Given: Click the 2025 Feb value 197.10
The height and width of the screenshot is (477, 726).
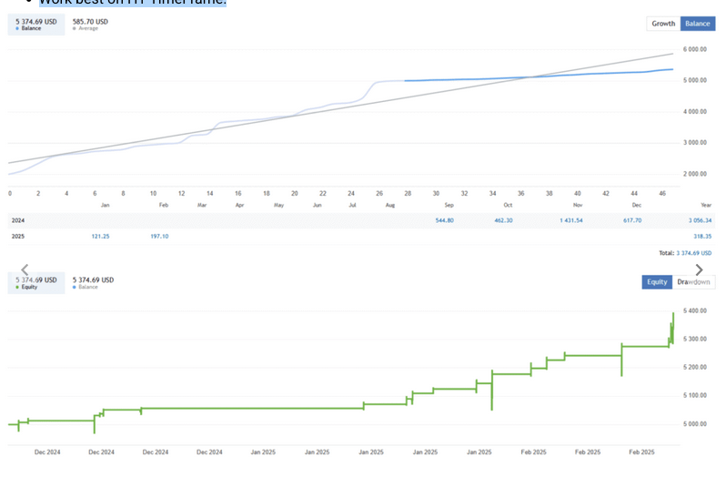Looking at the screenshot, I should pos(159,236).
